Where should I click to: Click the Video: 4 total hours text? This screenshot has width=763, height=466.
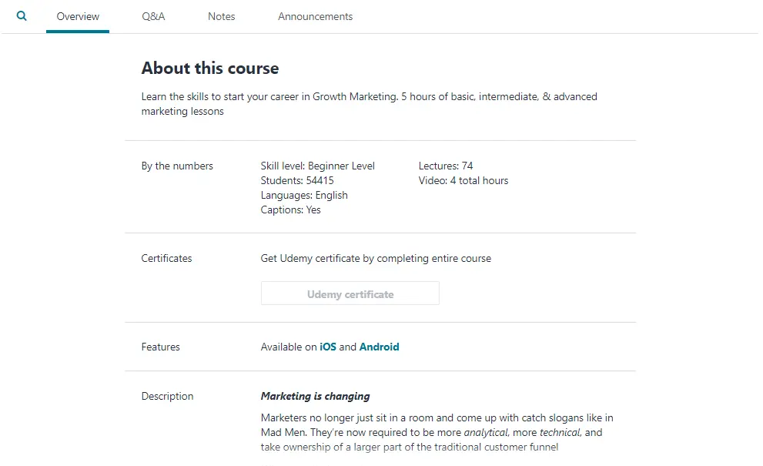point(463,180)
